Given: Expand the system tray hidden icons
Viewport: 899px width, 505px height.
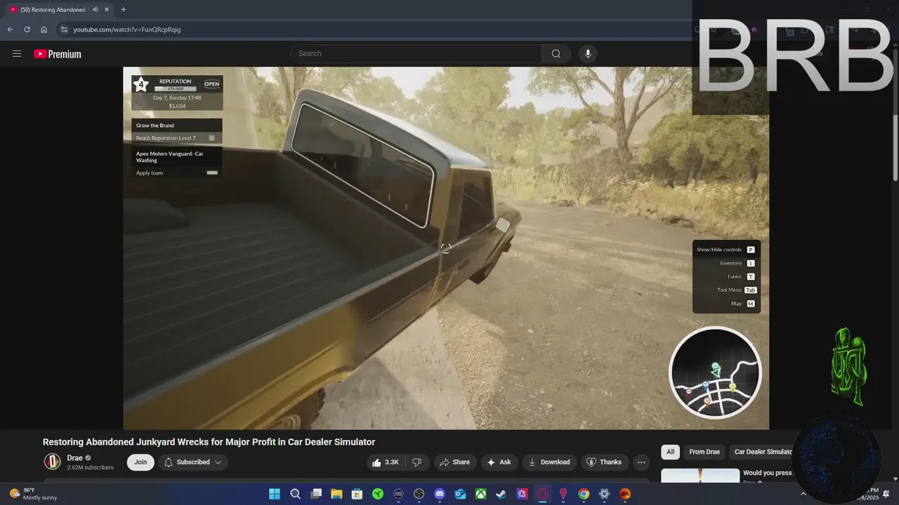Looking at the screenshot, I should pos(803,494).
